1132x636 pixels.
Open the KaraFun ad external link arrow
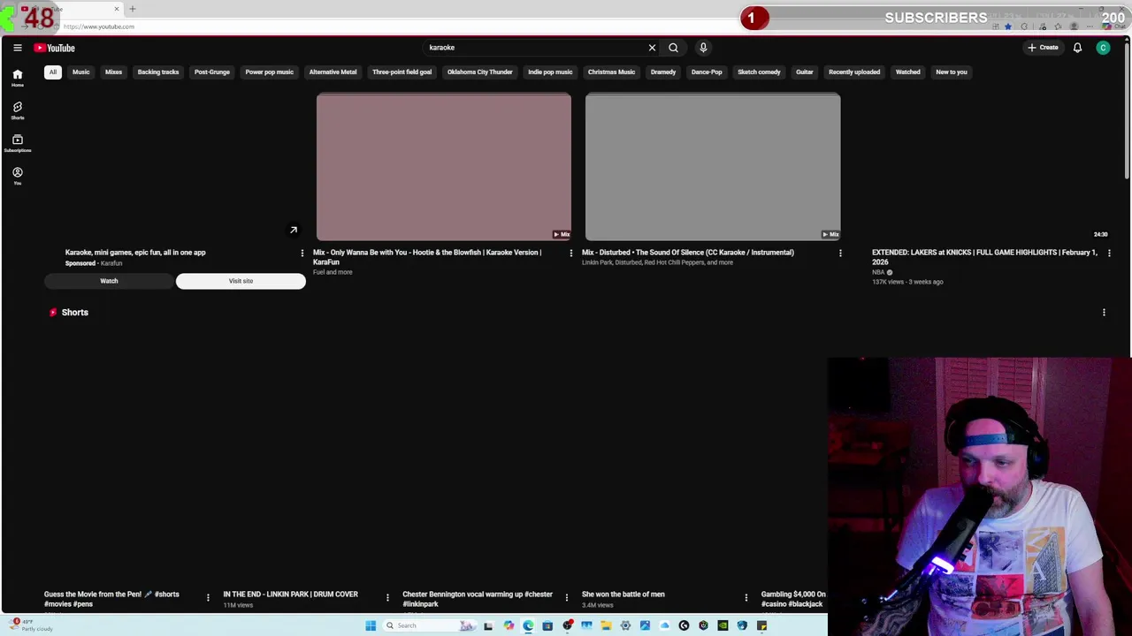tap(294, 231)
